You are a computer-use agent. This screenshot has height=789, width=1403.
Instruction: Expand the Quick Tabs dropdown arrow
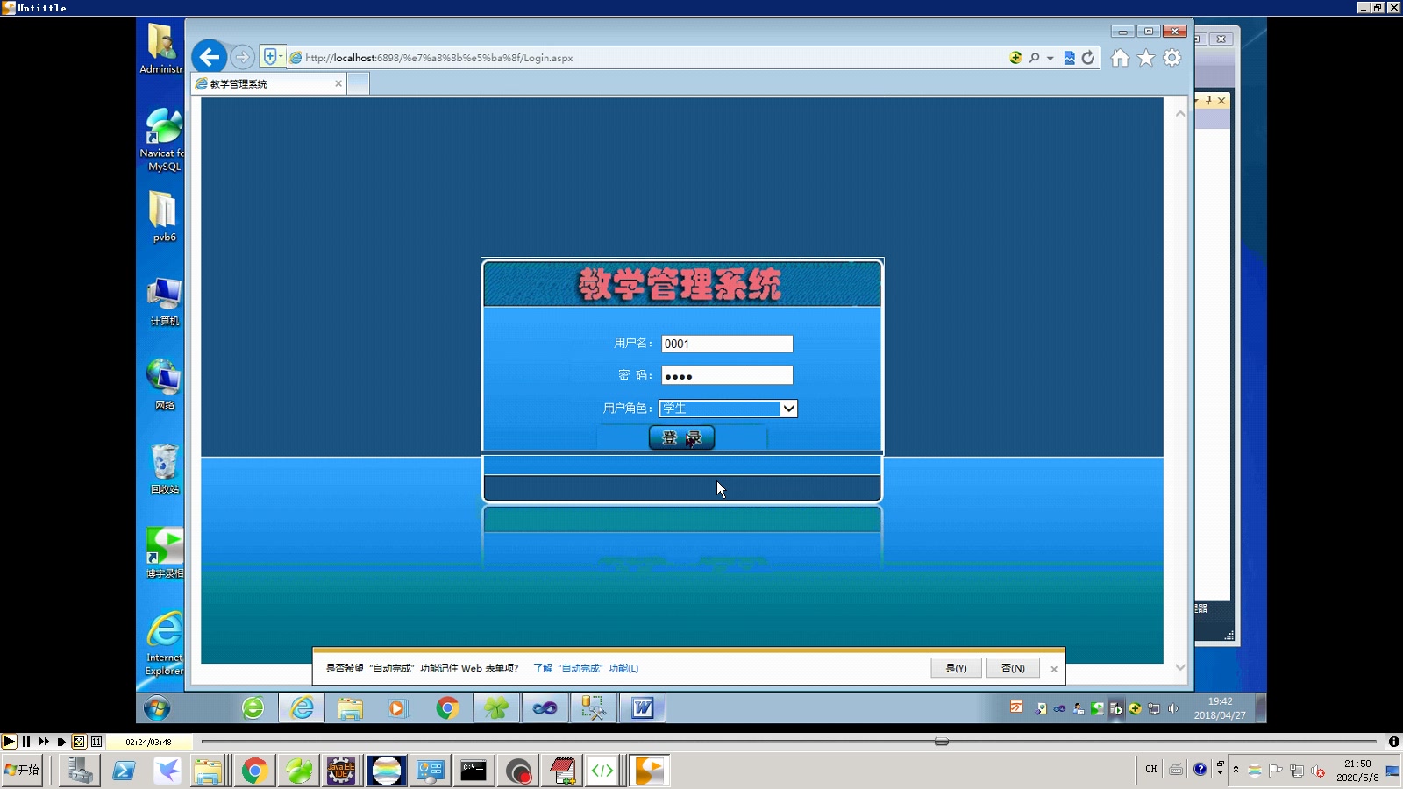(279, 55)
